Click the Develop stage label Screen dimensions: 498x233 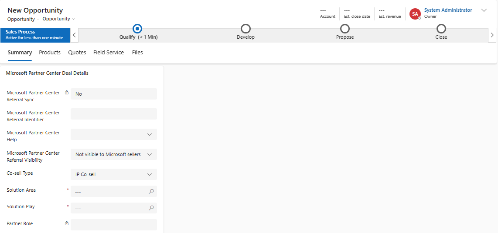coord(246,37)
